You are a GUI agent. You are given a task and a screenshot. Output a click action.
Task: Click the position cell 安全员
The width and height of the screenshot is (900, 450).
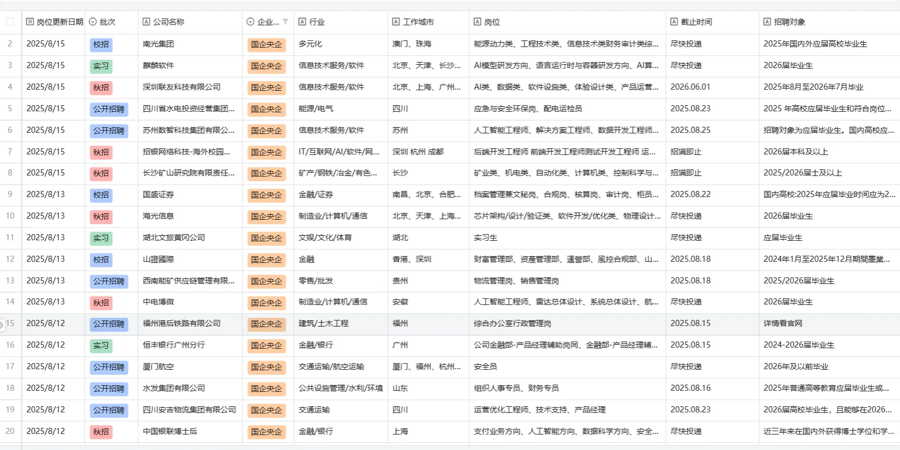tap(568, 367)
